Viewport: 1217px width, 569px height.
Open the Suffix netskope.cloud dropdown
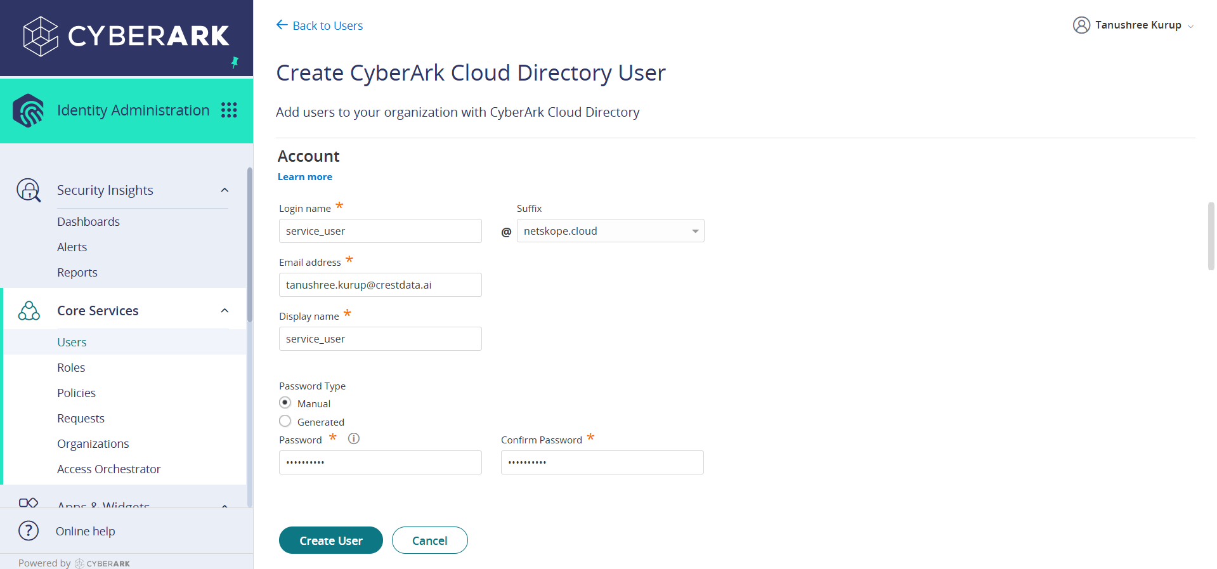pos(610,231)
